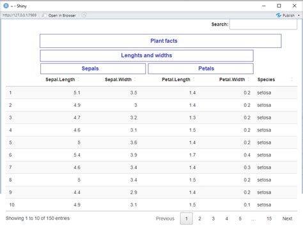Click row index 2 cell
Viewport: 303px width, 232px height.
pyautogui.click(x=10, y=105)
